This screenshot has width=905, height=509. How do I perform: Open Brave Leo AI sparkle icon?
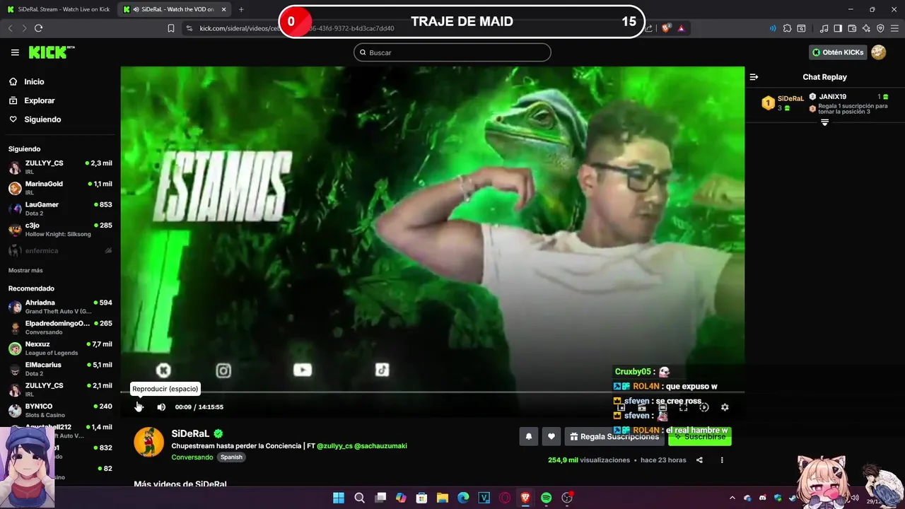pyautogui.click(x=866, y=28)
